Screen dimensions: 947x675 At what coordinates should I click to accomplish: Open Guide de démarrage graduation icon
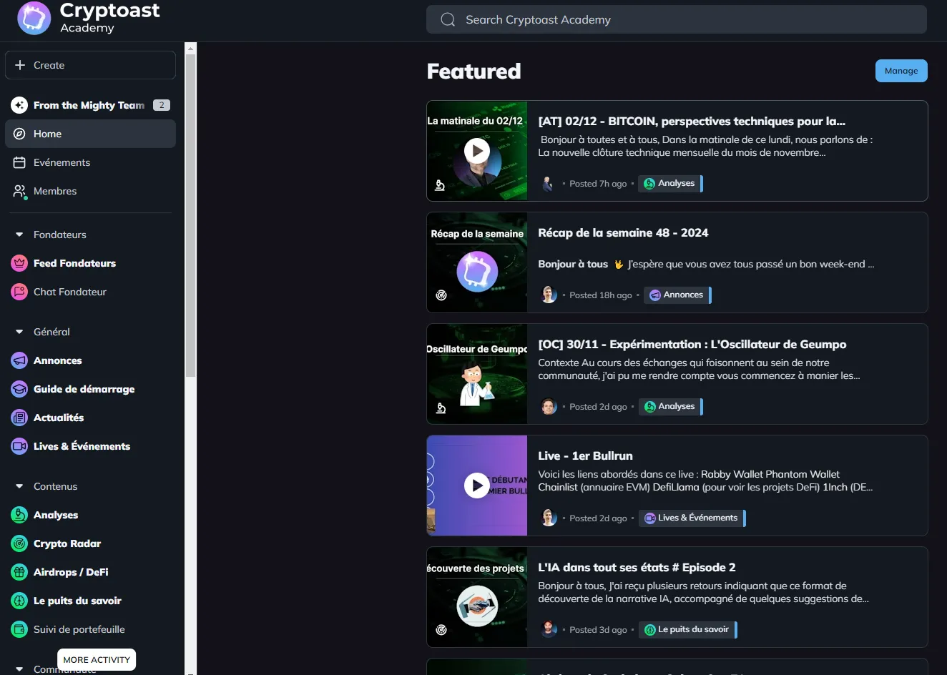tap(19, 389)
